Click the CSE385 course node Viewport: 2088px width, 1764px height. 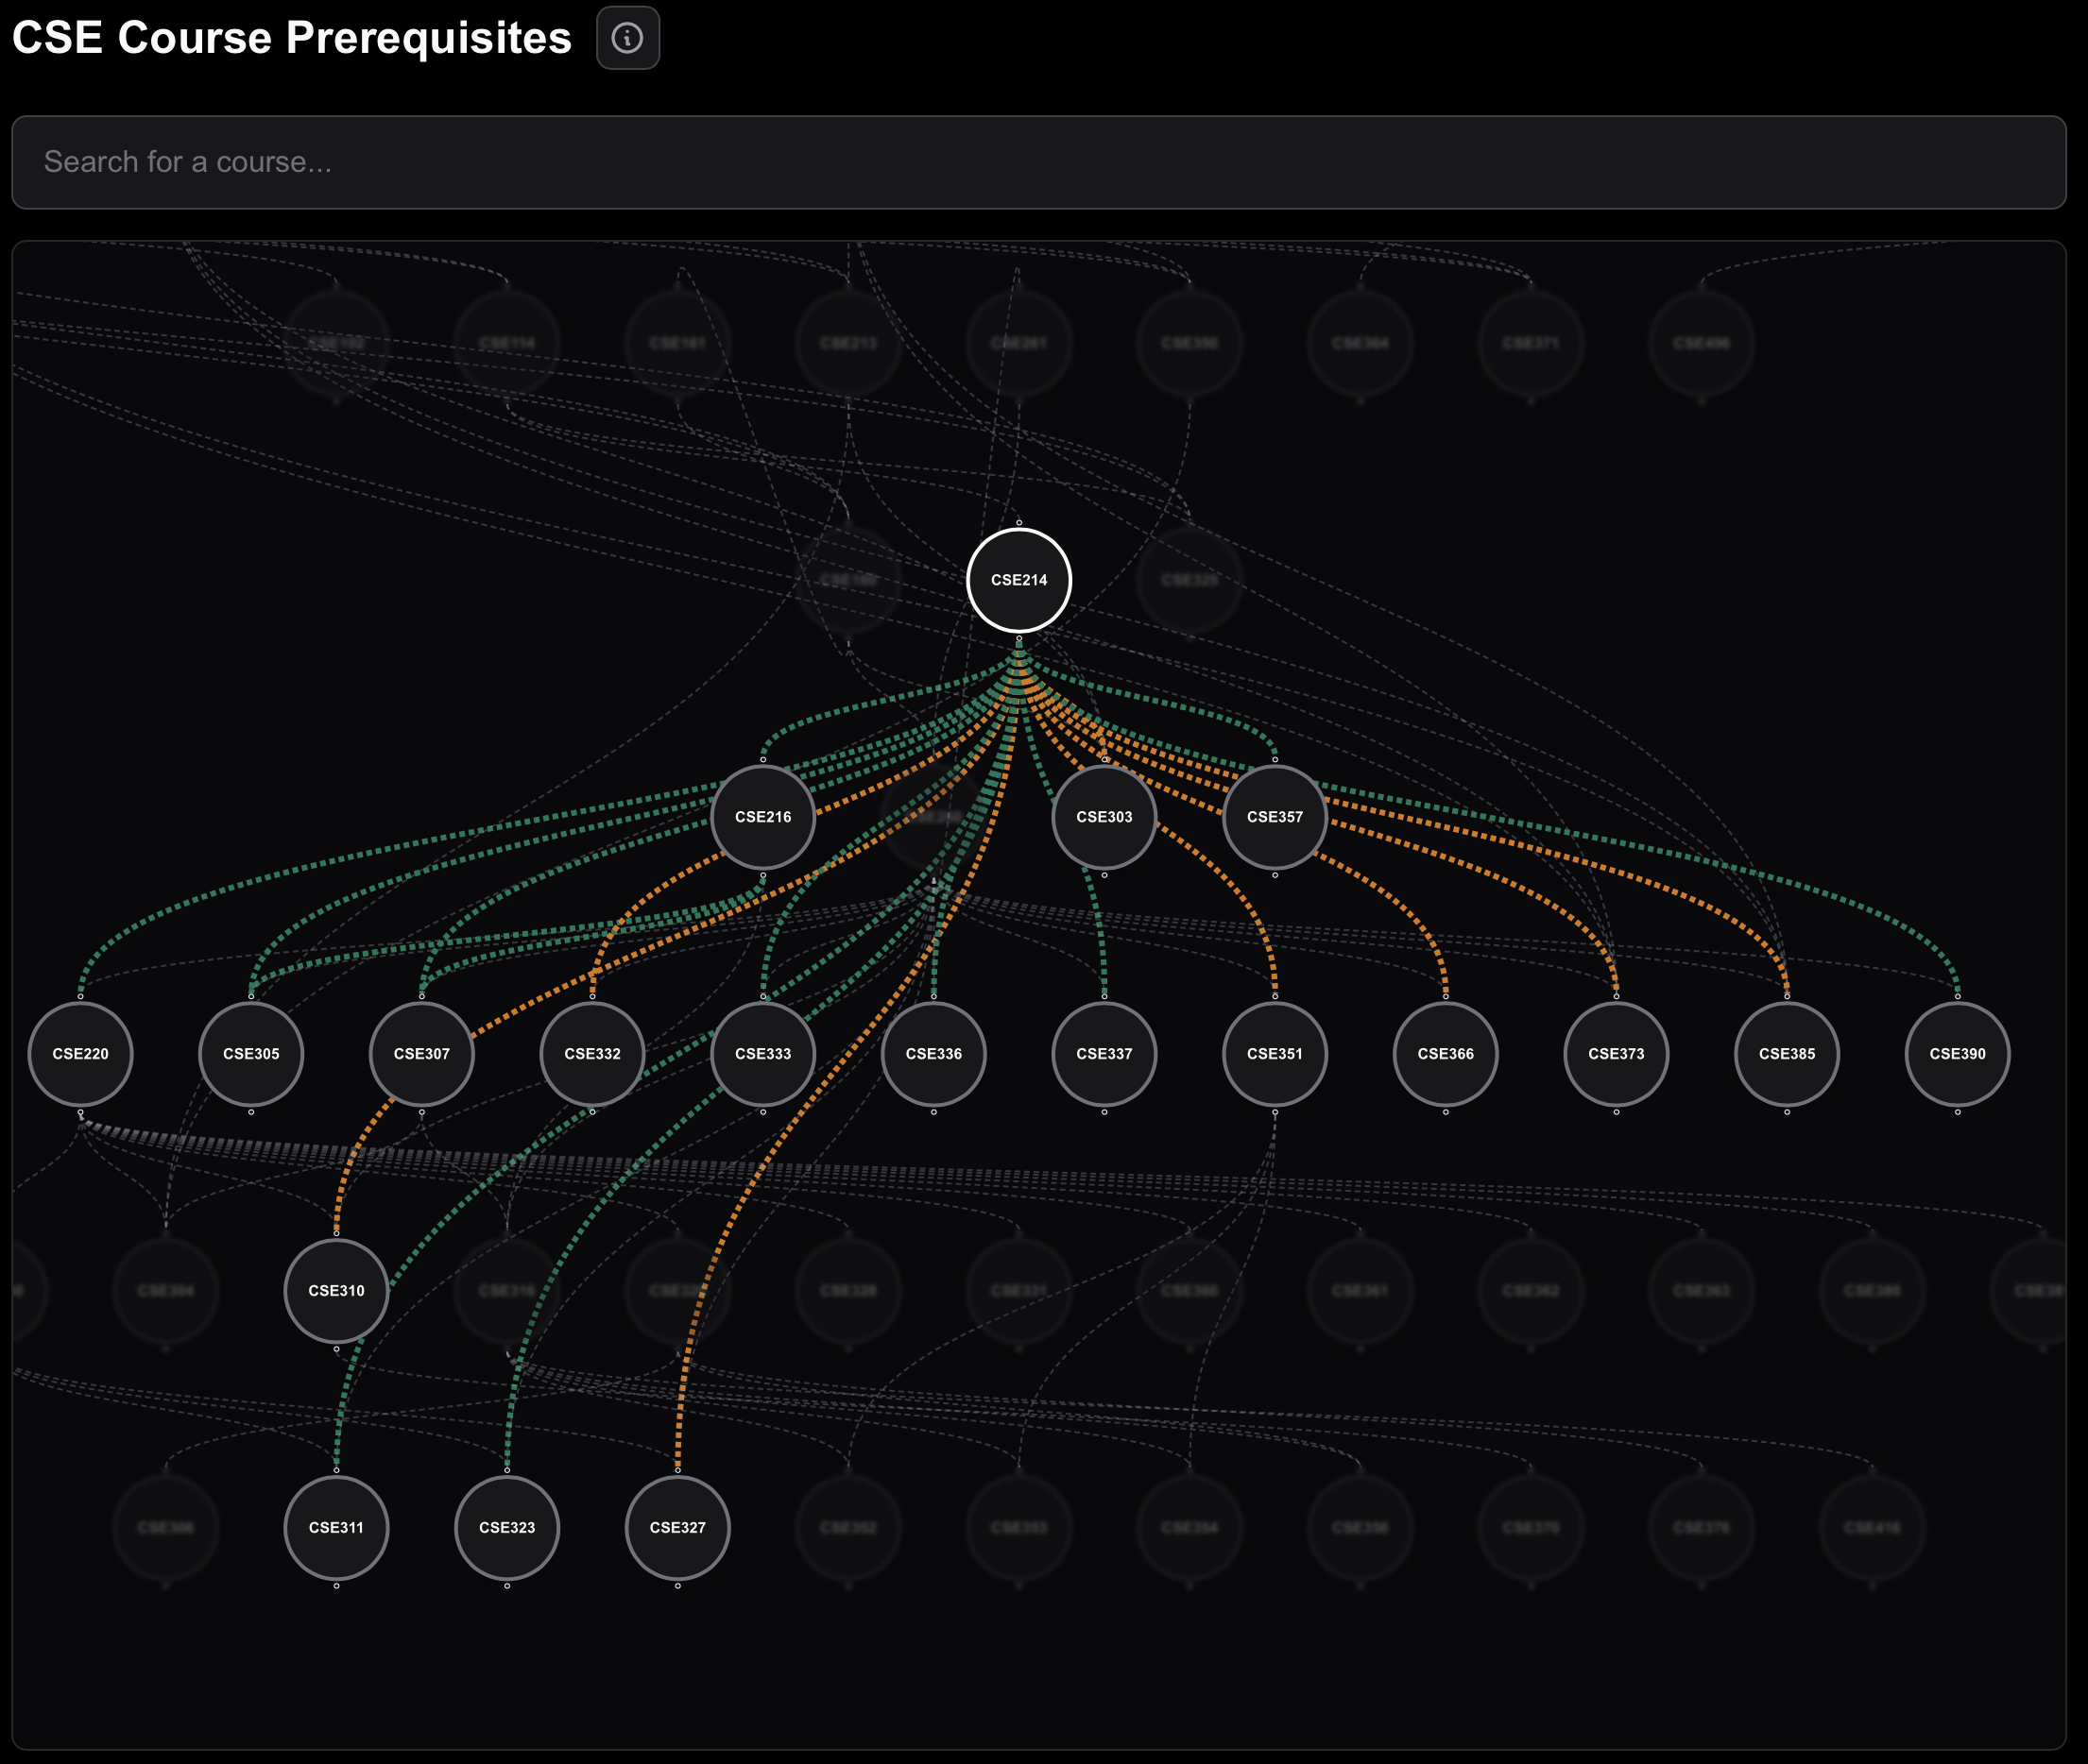(1786, 1054)
